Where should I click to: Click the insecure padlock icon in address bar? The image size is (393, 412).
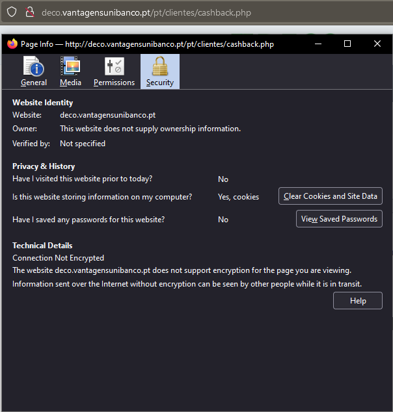[x=29, y=12]
